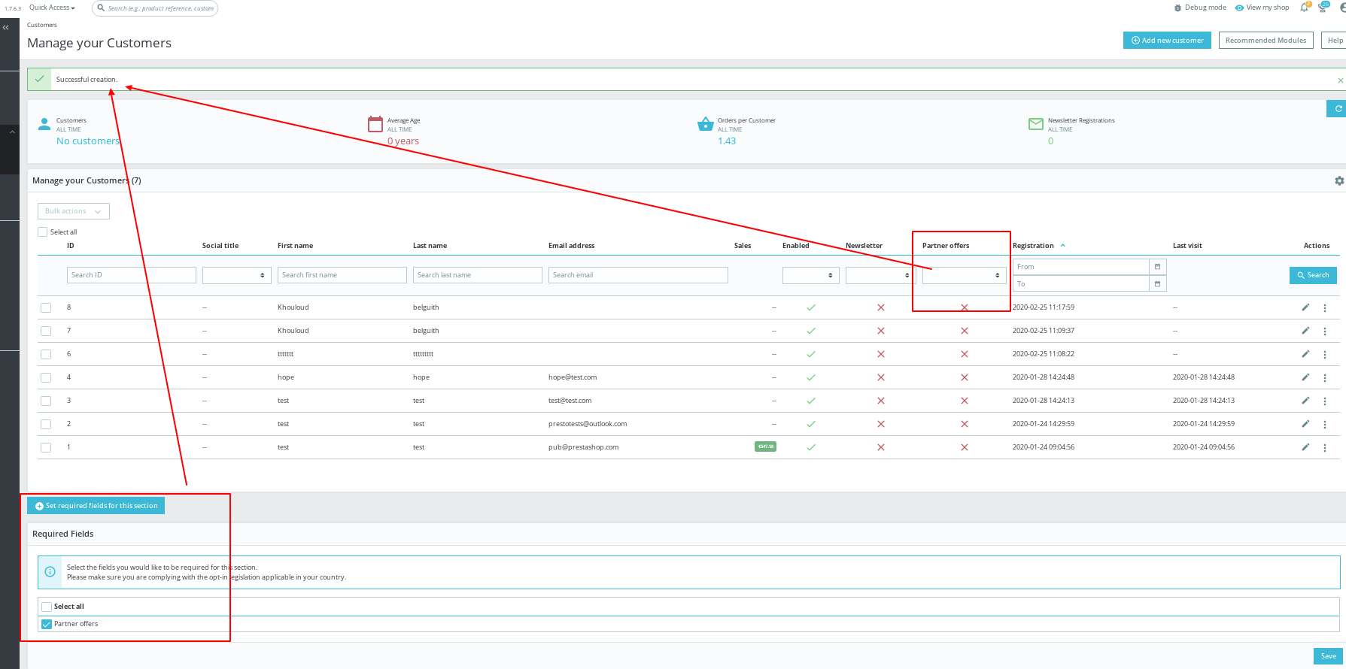Open the Registration To date calendar icon

click(x=1157, y=284)
